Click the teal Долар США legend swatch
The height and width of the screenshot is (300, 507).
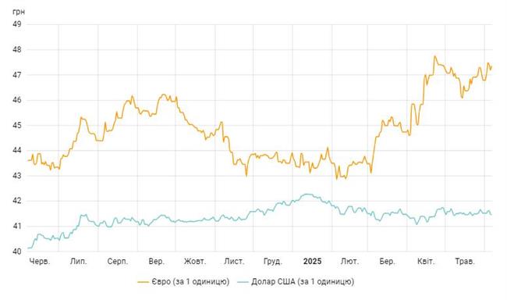coord(243,282)
